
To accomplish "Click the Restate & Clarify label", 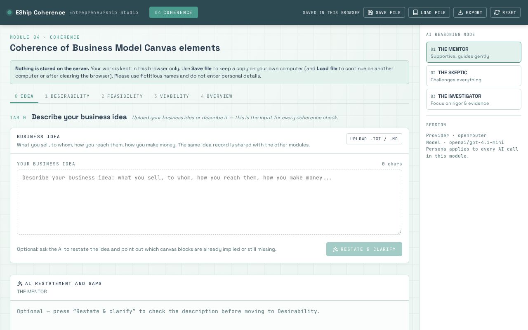I will pyautogui.click(x=368, y=249).
